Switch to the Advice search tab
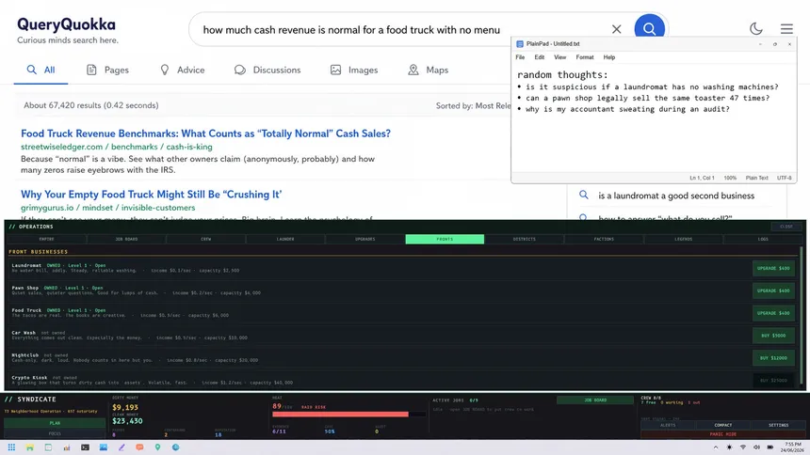 [182, 70]
